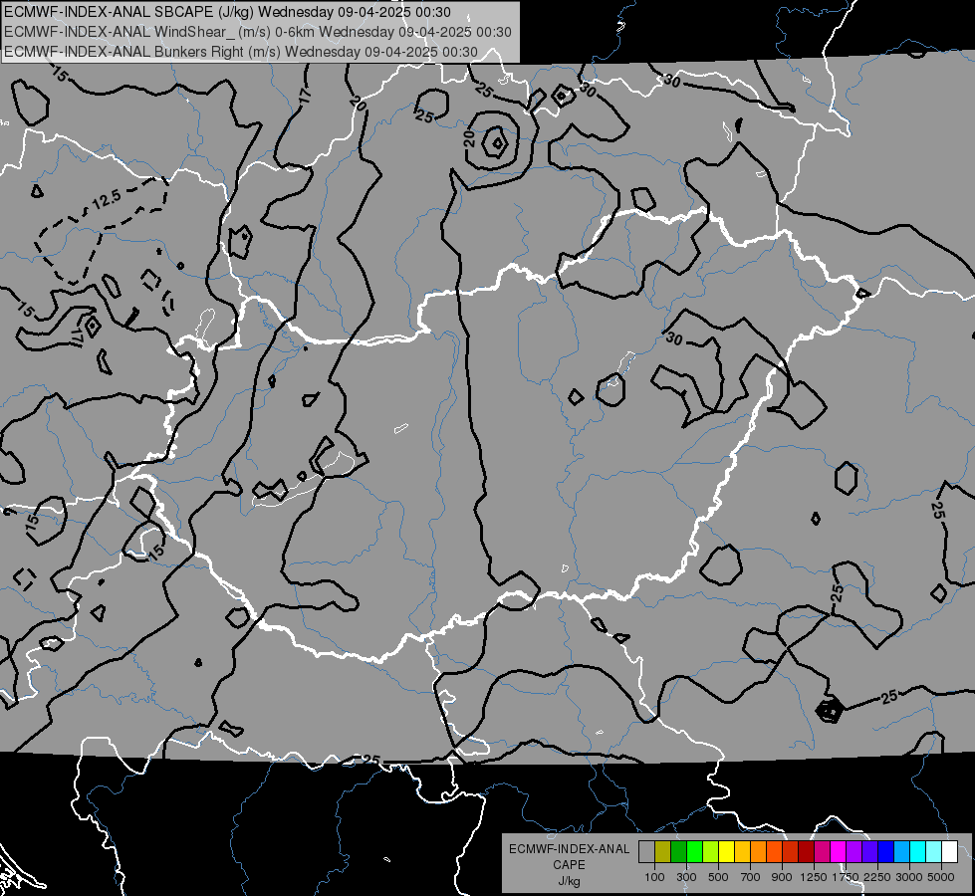975x896 pixels.
Task: Click the orange swatch right of the 700 tick
Action: (x=759, y=851)
